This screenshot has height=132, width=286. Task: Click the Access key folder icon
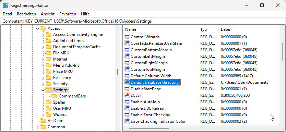[x=43, y=28]
